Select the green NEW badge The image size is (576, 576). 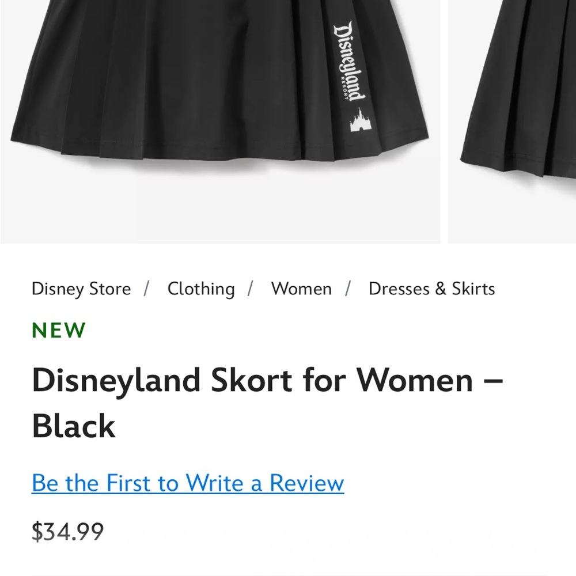click(58, 329)
